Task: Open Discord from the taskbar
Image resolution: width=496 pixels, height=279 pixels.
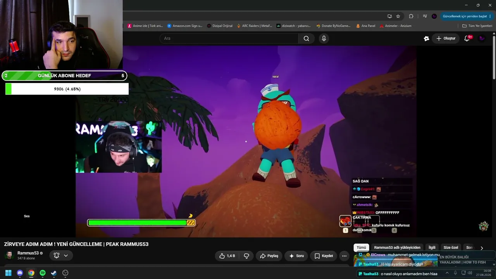Action: pos(20,273)
